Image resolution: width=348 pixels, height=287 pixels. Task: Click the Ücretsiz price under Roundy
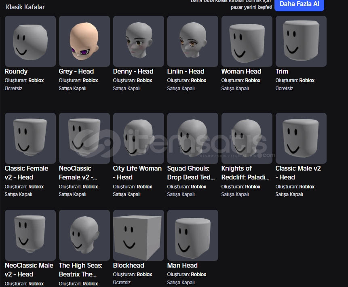coord(13,89)
